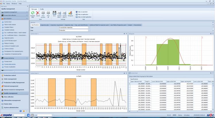Open Failure mode analysis in sidebar
Screen dimensions: 215x118
10,24
